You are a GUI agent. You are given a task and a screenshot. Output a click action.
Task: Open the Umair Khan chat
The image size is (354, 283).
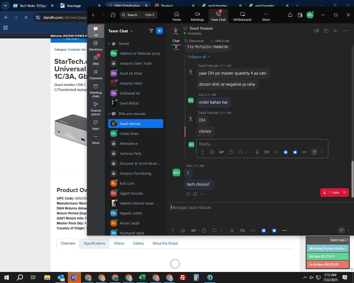pos(136,133)
